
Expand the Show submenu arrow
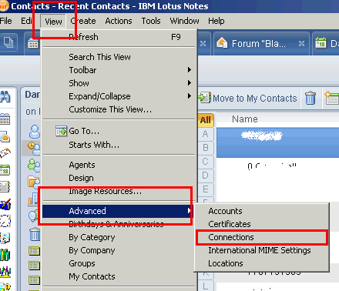click(190, 83)
